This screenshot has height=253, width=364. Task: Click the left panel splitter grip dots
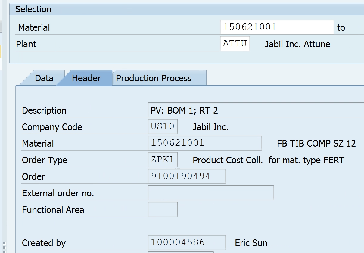coord(4,246)
